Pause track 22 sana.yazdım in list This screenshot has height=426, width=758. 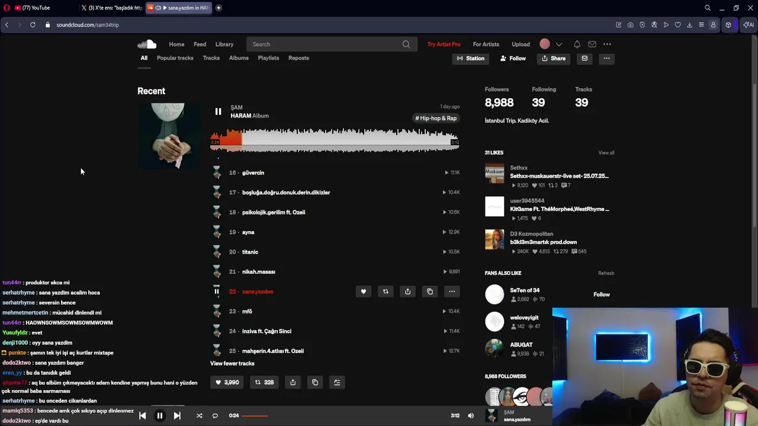click(x=217, y=292)
